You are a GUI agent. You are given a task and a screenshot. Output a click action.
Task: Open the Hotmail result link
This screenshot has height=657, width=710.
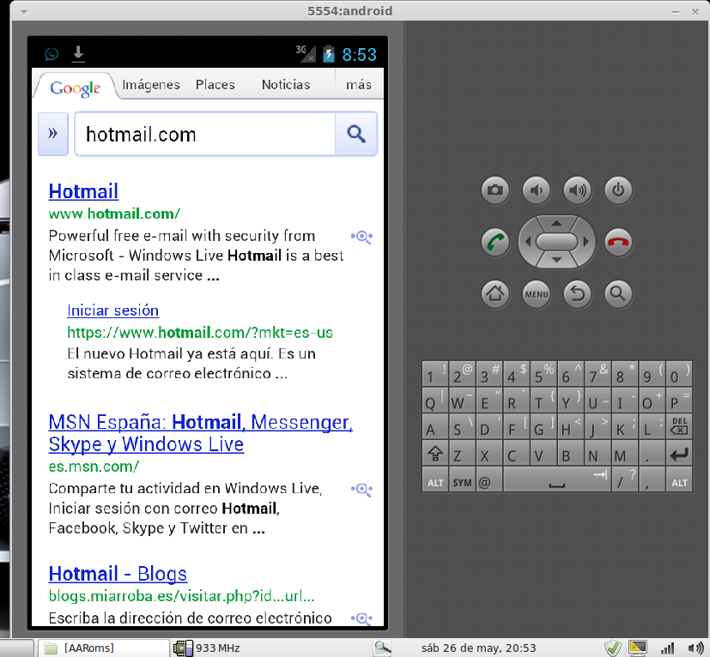(x=83, y=191)
